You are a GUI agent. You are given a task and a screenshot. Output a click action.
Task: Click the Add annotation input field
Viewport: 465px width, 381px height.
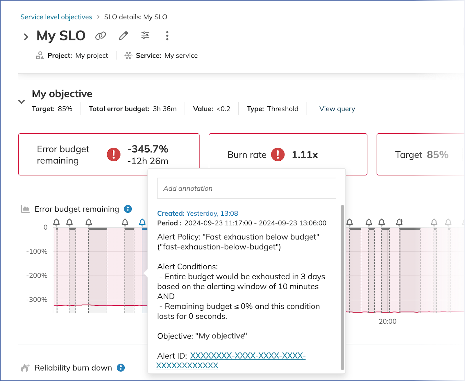(x=246, y=188)
